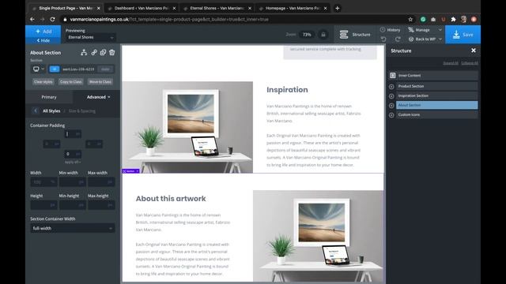Select Product Section in Structure tree
Viewport: 506px width, 284px height.
tap(437, 86)
